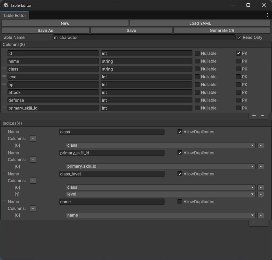This screenshot has height=260, width=272.
Task: Enable Nullable for primary_skill_id column
Action: (197, 108)
